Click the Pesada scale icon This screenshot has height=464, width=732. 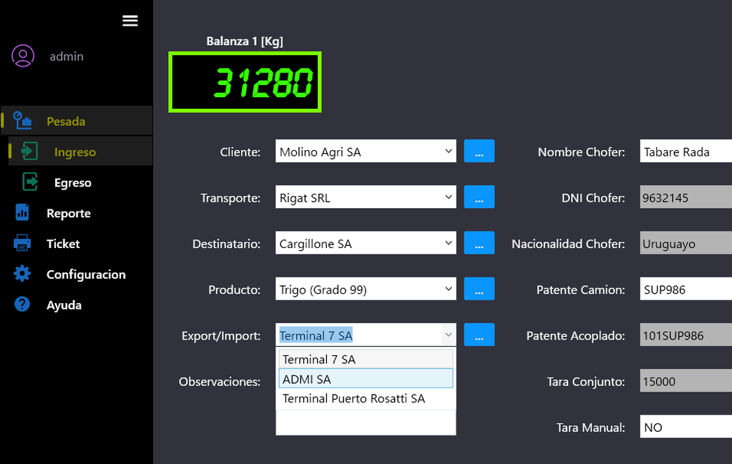pyautogui.click(x=23, y=121)
